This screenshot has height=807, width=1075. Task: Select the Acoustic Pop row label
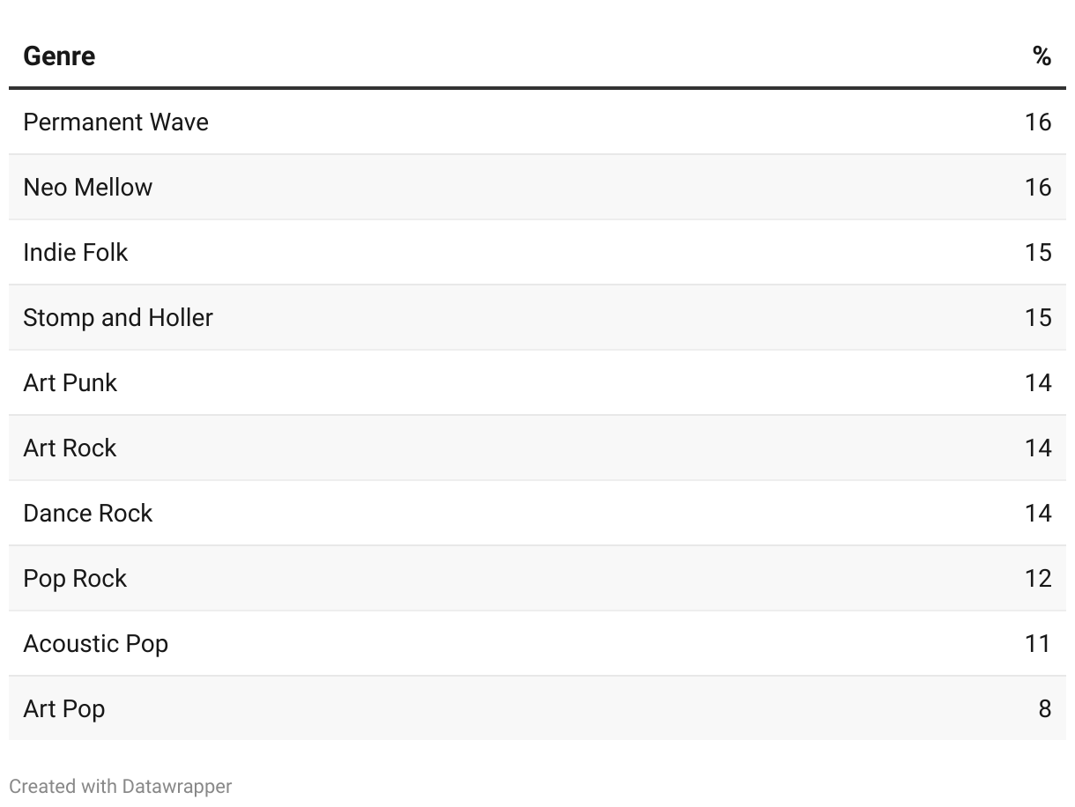click(95, 643)
